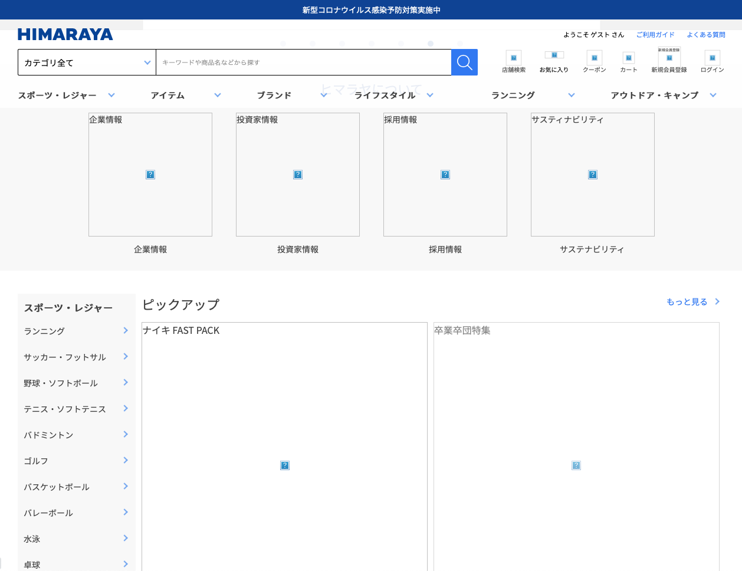Click the ご利用ガイド link
This screenshot has height=571, width=742.
655,35
